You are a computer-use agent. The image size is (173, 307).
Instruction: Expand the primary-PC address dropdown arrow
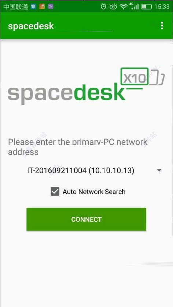point(159,170)
